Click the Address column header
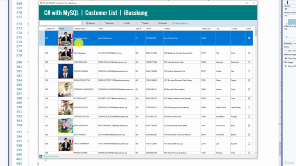This screenshot has width=296, height=166. tap(182, 29)
